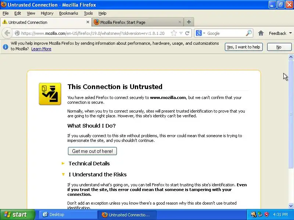Viewport: 294px width, 220px height.
Task: Open a new tab with plus button
Action: (x=189, y=22)
